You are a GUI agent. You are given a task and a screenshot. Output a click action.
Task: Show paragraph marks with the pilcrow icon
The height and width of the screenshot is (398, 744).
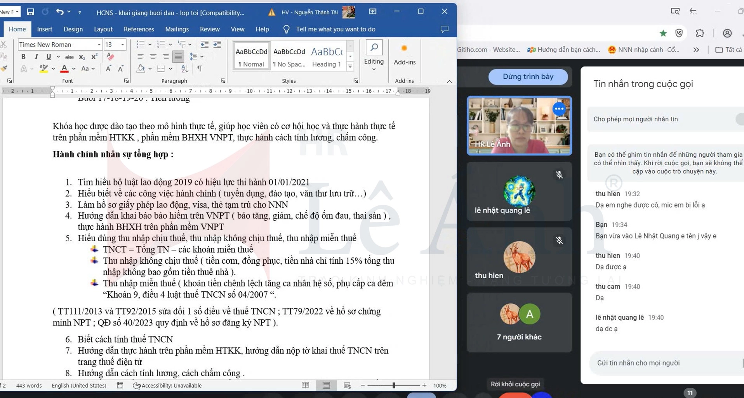pos(199,69)
